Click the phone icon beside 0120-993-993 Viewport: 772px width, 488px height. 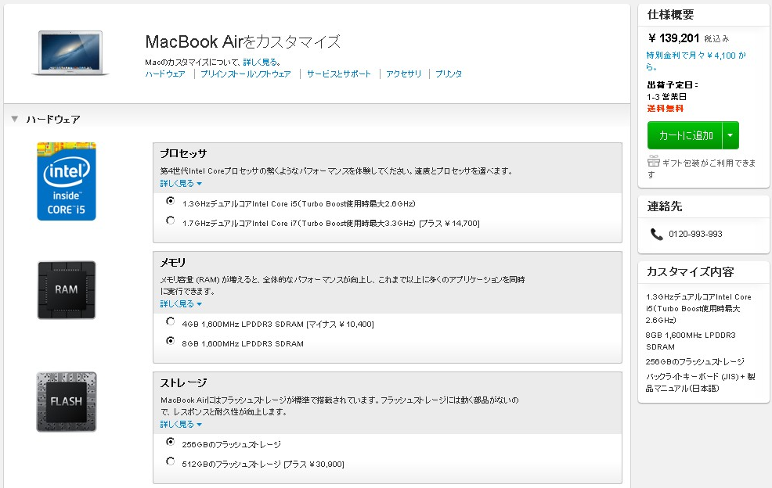(x=656, y=234)
